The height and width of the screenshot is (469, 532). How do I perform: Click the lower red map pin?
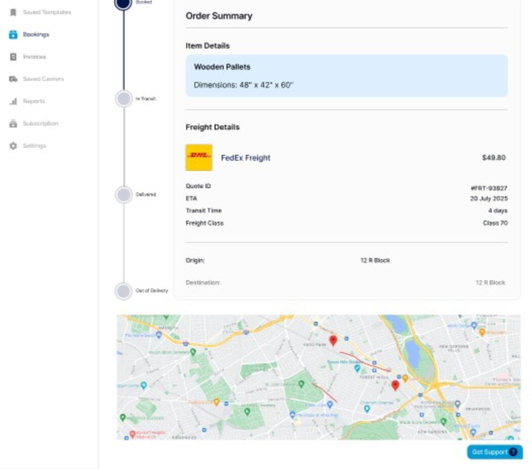[395, 385]
